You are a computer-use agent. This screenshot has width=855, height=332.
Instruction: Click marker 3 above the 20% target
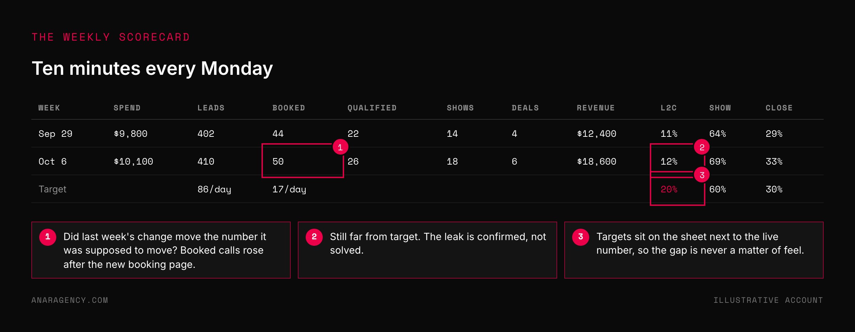702,175
